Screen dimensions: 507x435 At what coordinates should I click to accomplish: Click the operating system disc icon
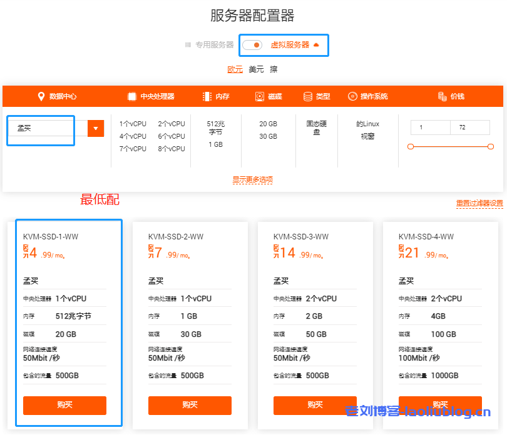coord(352,96)
